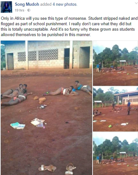Open the "19 hrs" timestamp permalink
Image resolution: width=138 pixels, height=175 pixels.
(20, 10)
